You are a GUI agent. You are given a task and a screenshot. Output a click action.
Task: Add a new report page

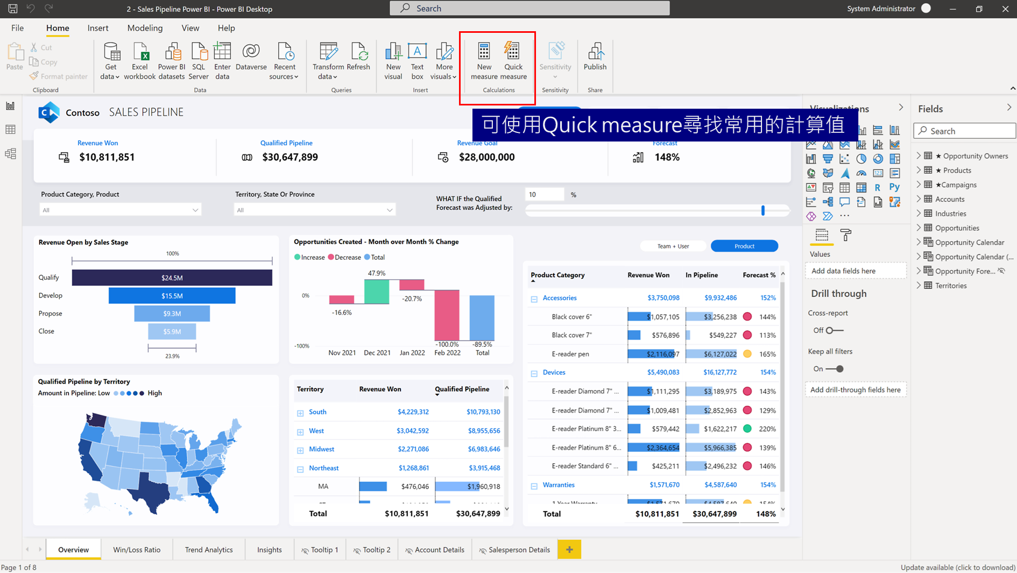[569, 549]
